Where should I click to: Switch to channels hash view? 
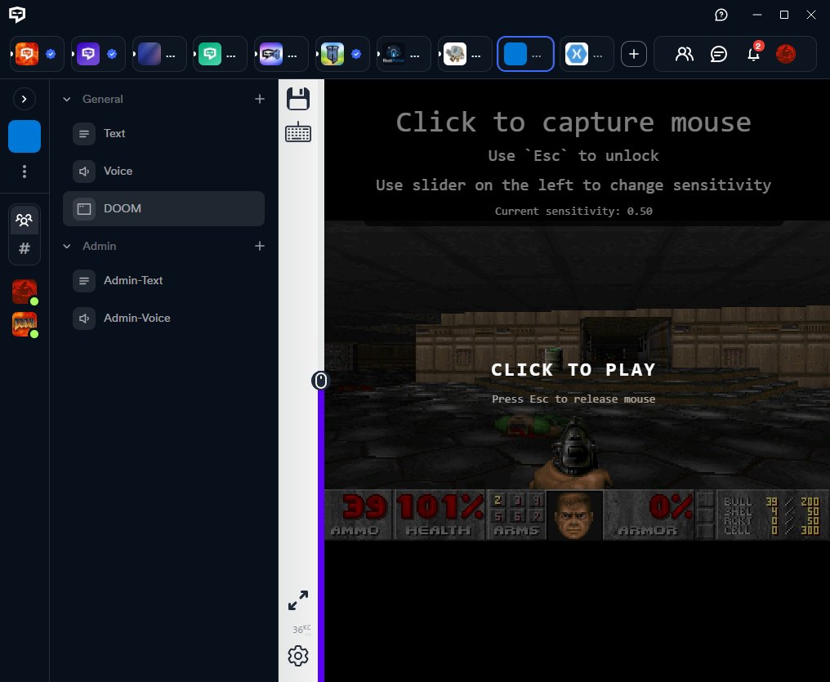tap(25, 248)
